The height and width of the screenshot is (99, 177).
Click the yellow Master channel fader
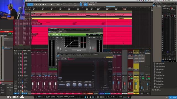tap(136, 84)
